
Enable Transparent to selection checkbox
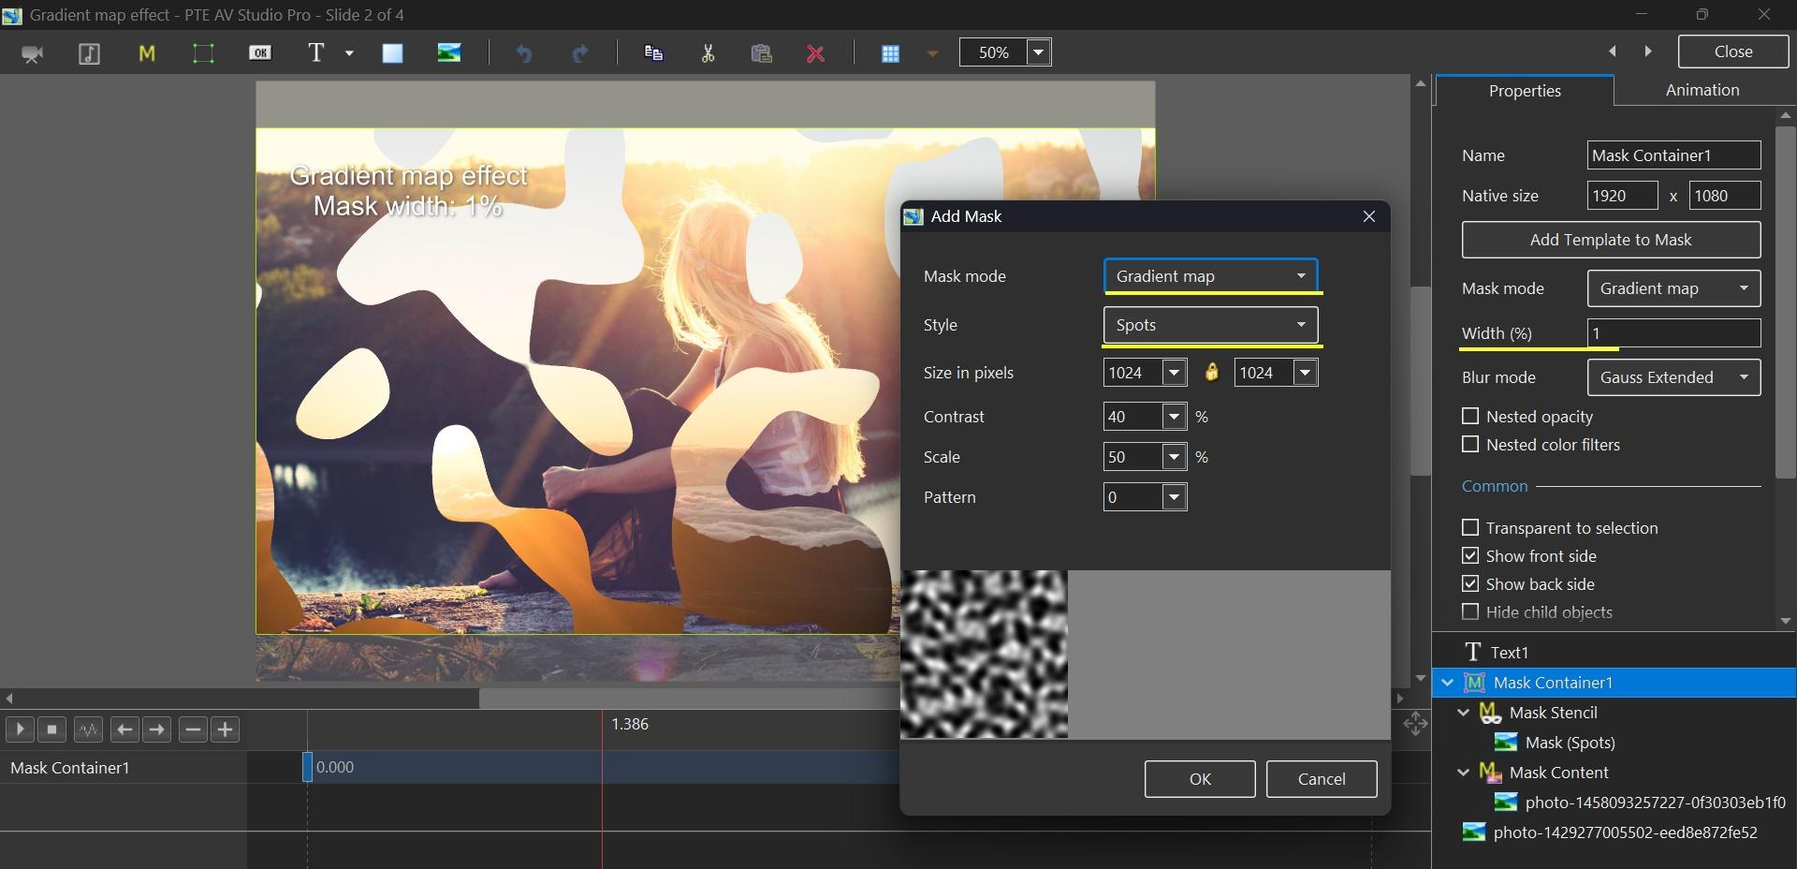point(1470,527)
